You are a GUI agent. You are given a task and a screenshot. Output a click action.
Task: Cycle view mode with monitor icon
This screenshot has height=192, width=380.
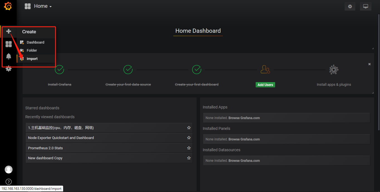point(366,6)
